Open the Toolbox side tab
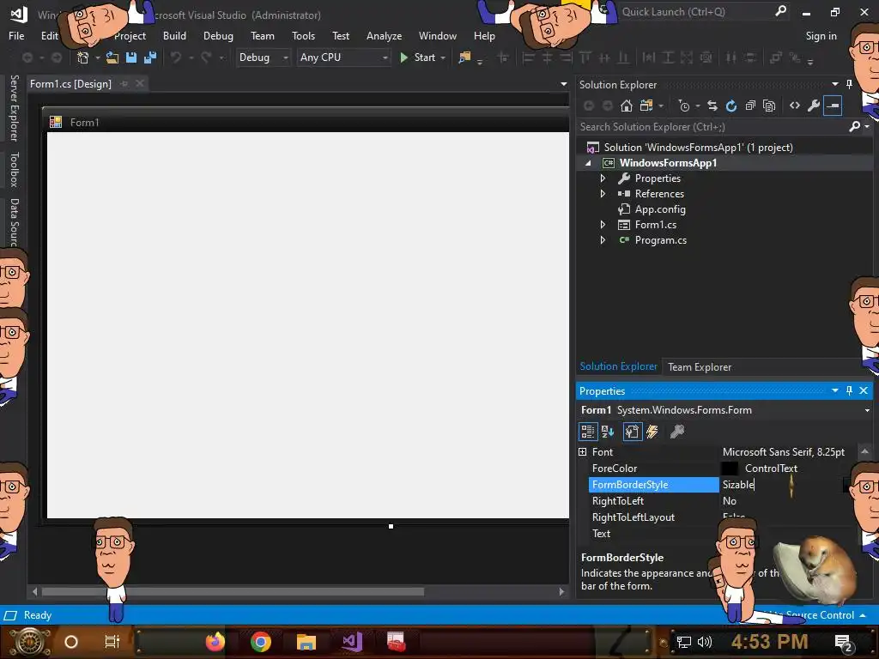 coord(15,169)
